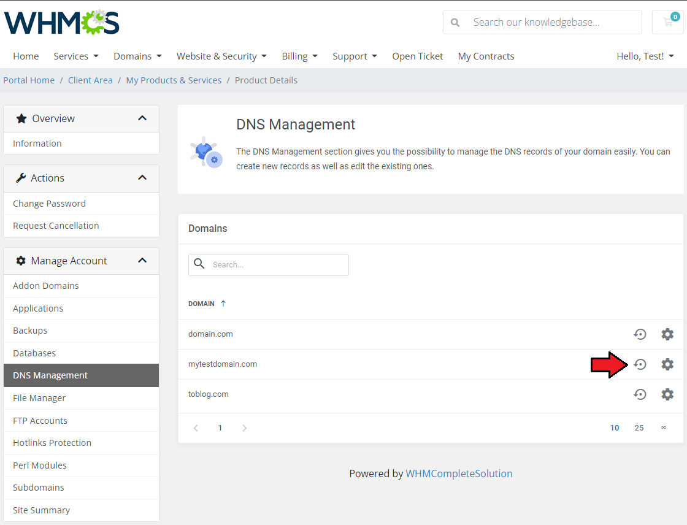
Task: Select Change Password in sidebar
Action: pos(81,204)
